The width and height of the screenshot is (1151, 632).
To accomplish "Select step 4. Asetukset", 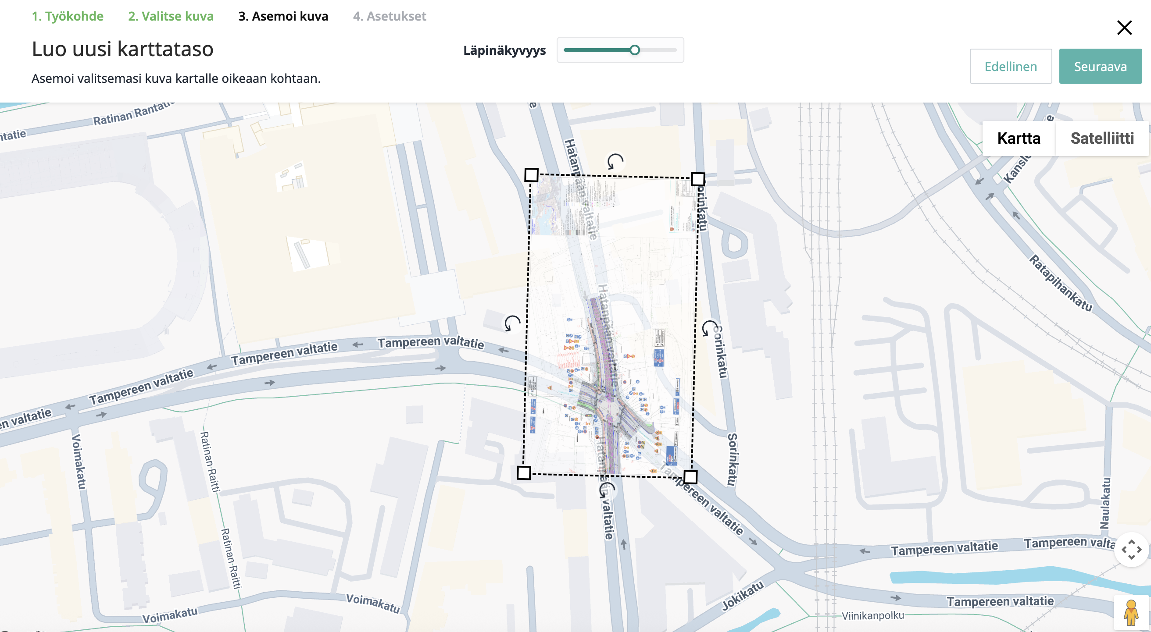I will (x=390, y=16).
